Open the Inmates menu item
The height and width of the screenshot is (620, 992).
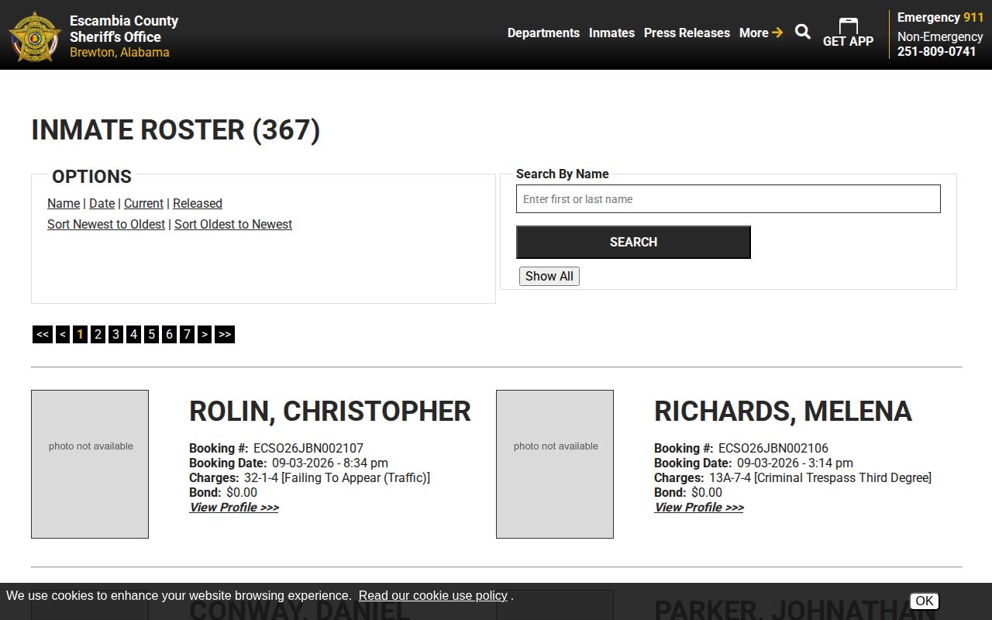coord(611,33)
